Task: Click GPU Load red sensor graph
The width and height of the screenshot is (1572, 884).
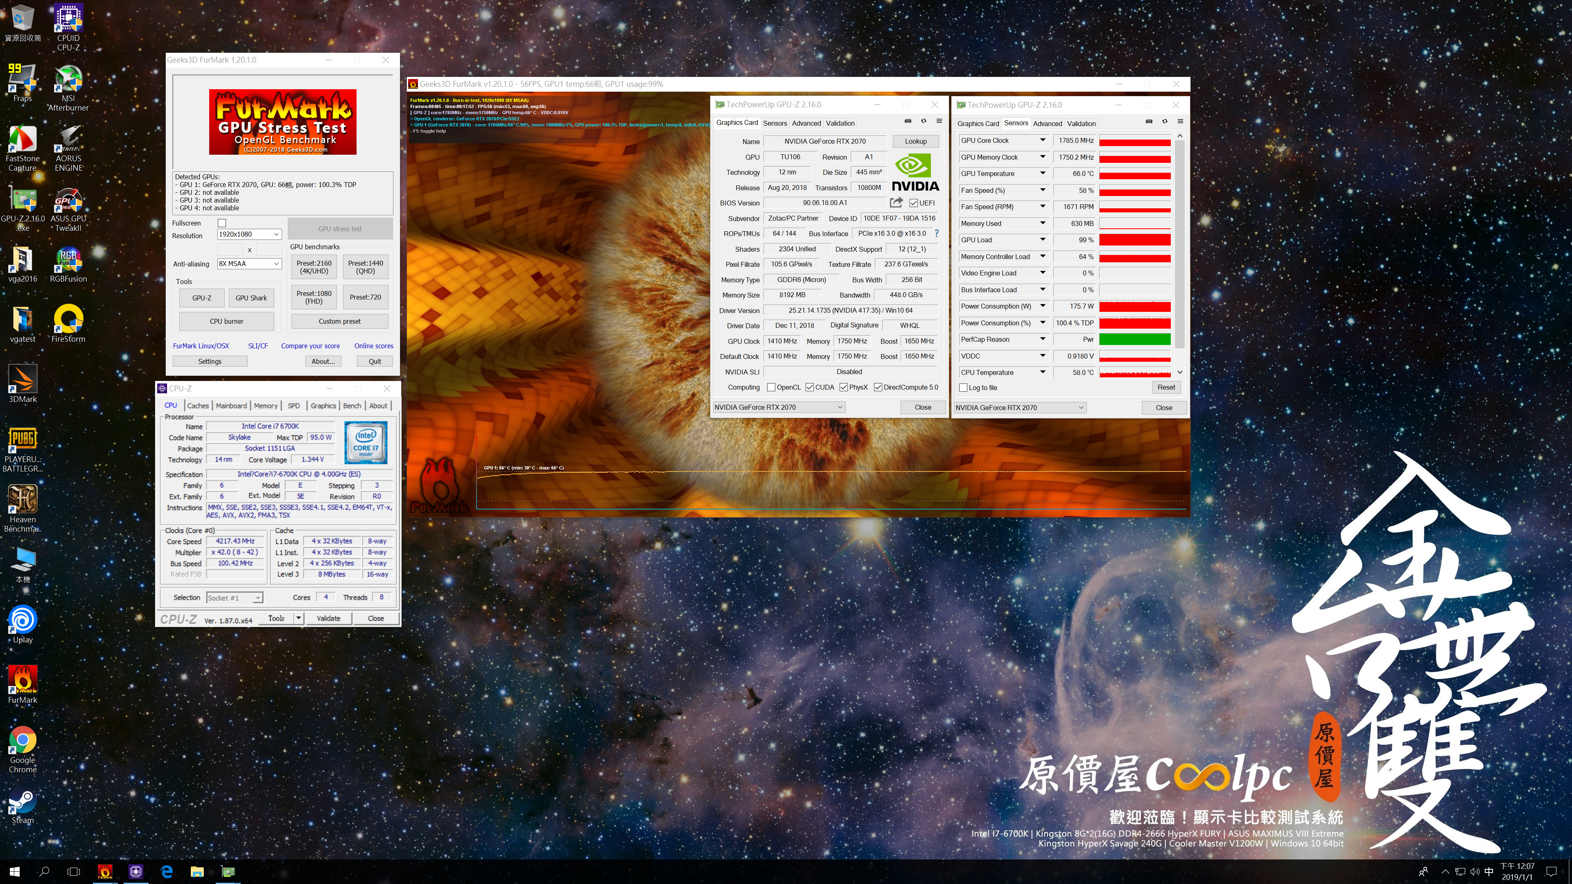Action: coord(1134,240)
